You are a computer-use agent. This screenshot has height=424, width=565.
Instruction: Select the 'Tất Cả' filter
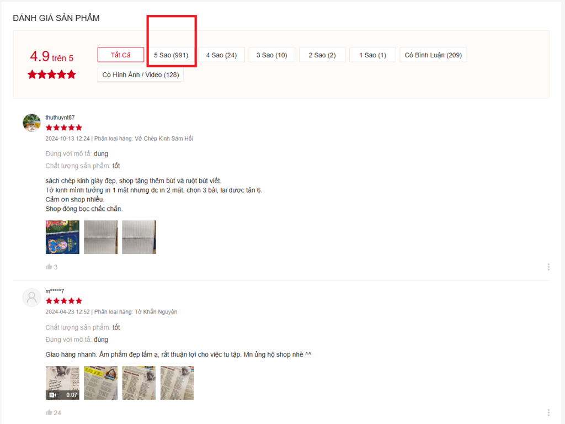120,55
